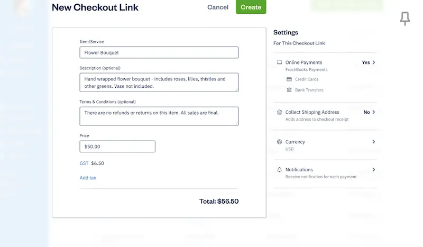Click into the Description text area

(x=159, y=83)
